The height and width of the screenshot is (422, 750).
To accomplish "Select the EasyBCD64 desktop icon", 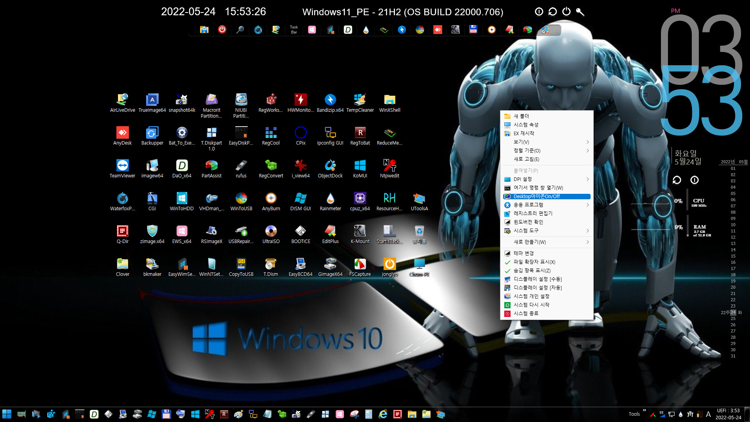I will pos(300,267).
